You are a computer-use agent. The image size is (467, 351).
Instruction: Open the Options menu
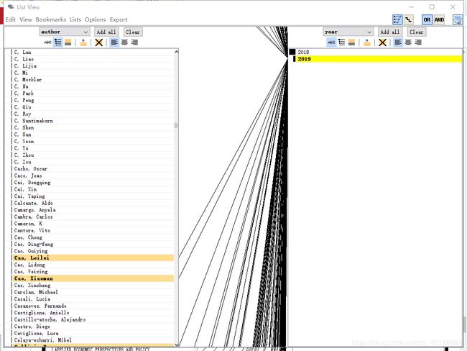click(96, 19)
